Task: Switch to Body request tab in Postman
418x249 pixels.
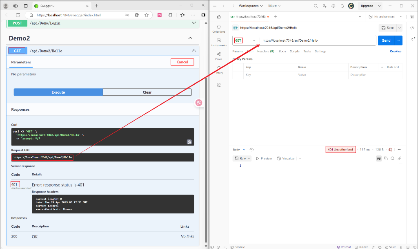Action: 282,51
